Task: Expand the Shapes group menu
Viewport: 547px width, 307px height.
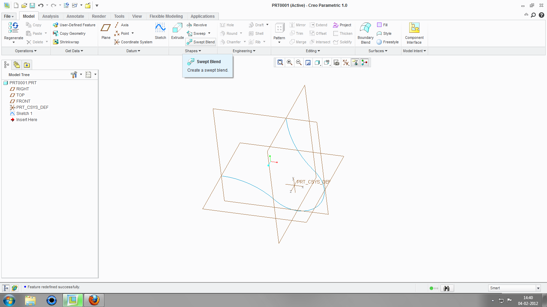Action: tap(193, 51)
